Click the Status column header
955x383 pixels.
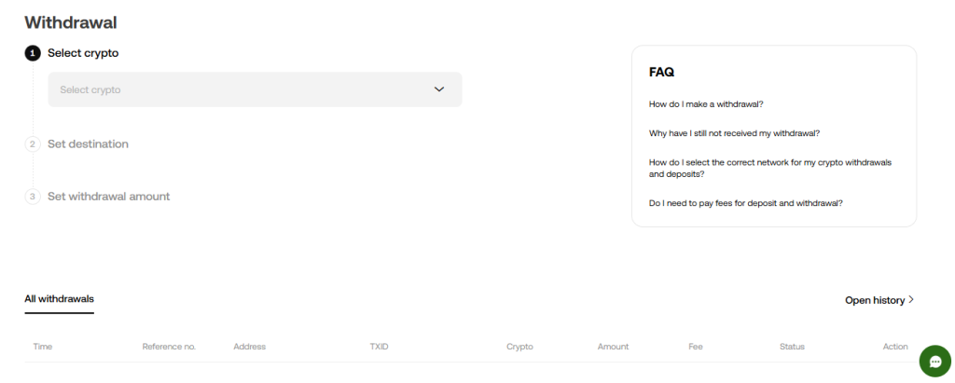[x=792, y=347]
